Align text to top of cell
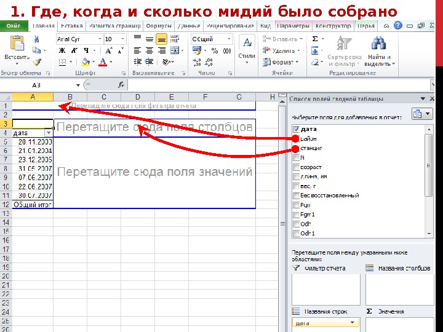 [137, 38]
